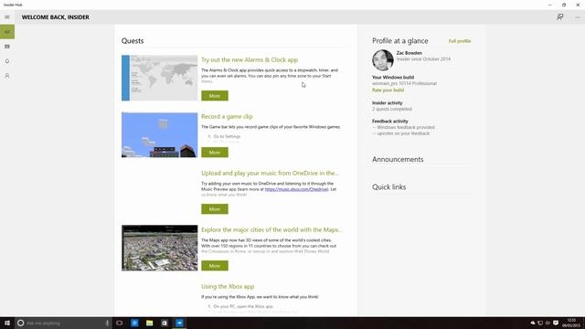585x329 pixels.
Task: Click the OneDrive tray icon
Action: (533, 323)
